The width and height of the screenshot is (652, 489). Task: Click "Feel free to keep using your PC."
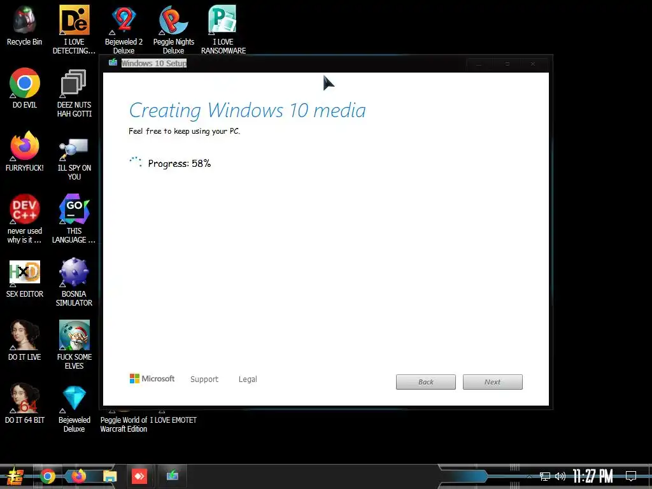click(x=184, y=131)
